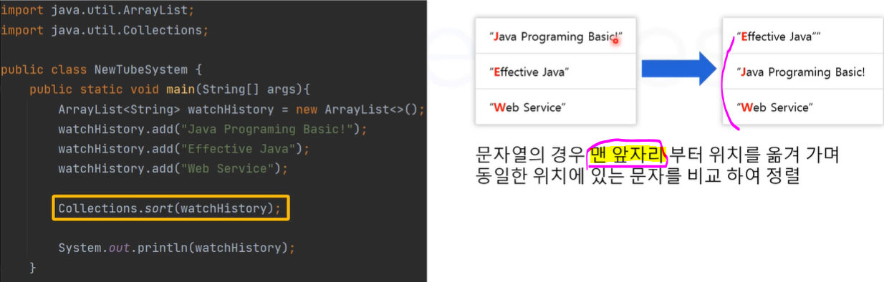Click the add "Web Service" code line

173,169
